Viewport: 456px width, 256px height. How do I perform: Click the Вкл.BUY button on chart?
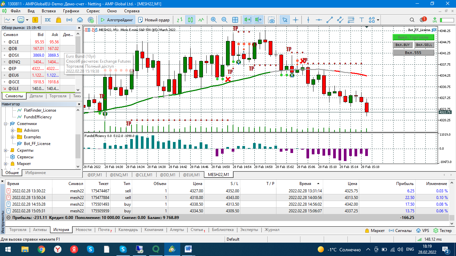click(403, 45)
